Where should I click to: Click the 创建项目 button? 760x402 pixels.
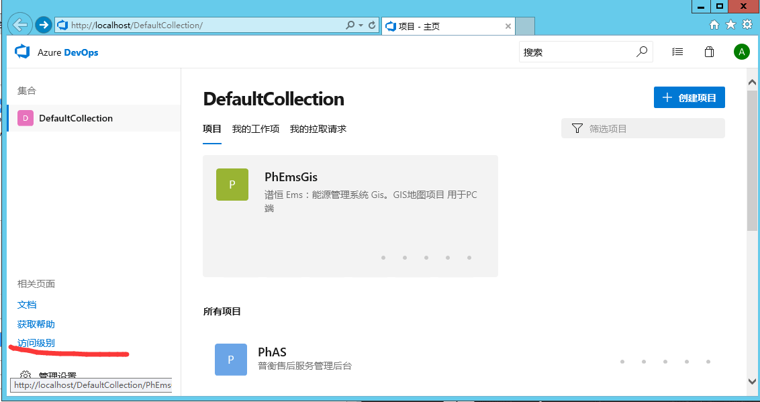coord(689,97)
